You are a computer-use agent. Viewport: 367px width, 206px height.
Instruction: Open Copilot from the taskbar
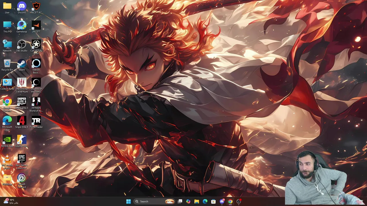click(188, 201)
